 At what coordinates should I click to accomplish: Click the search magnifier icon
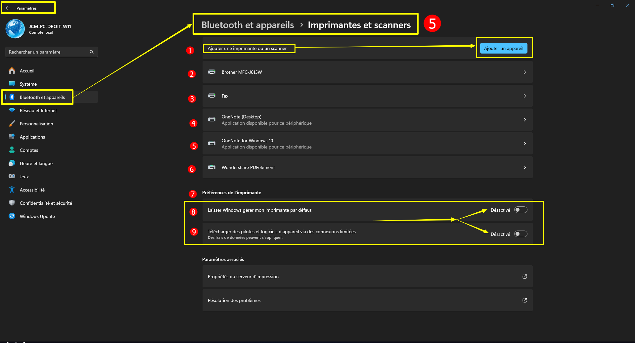tap(92, 52)
